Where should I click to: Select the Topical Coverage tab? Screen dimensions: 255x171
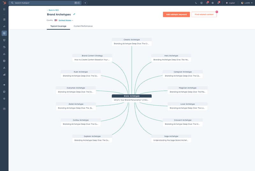pos(58,26)
